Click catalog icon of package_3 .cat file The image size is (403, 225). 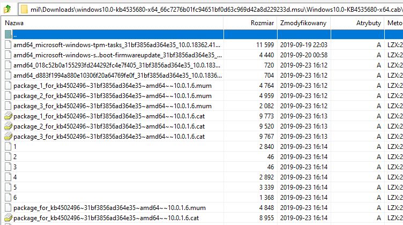8,137
